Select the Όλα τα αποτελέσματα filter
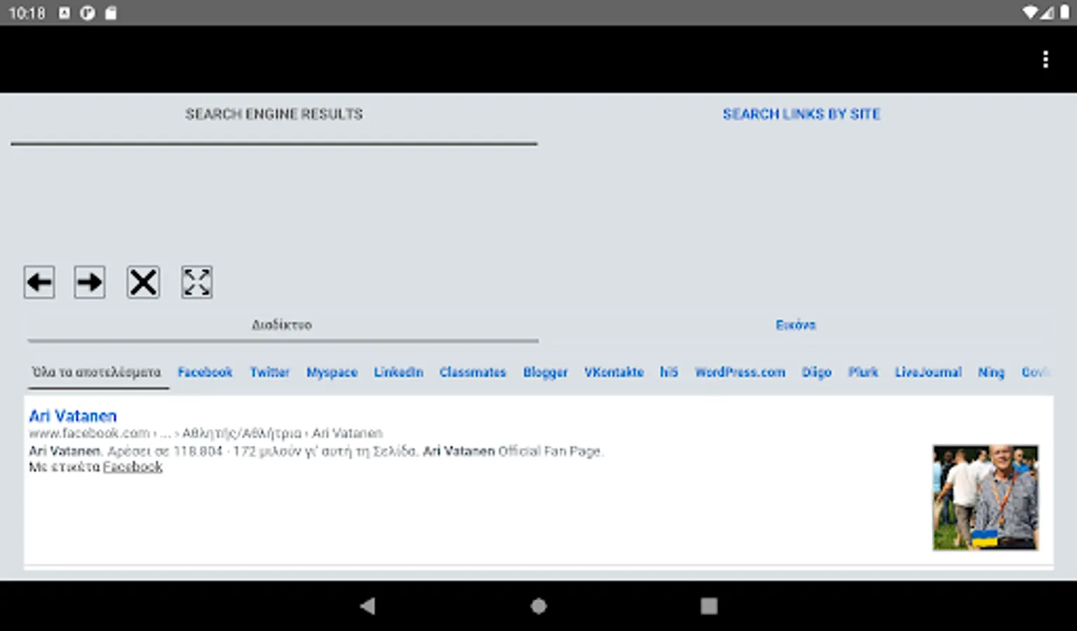 97,372
